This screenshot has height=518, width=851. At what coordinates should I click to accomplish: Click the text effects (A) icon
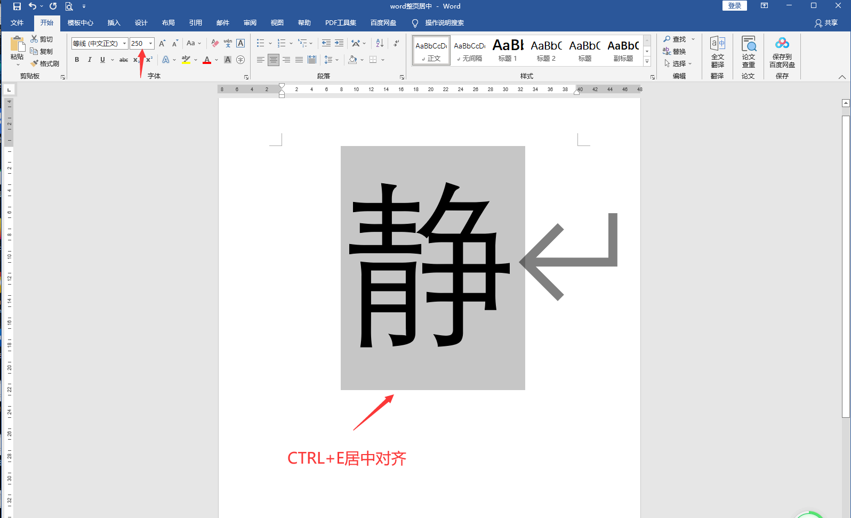click(x=166, y=60)
